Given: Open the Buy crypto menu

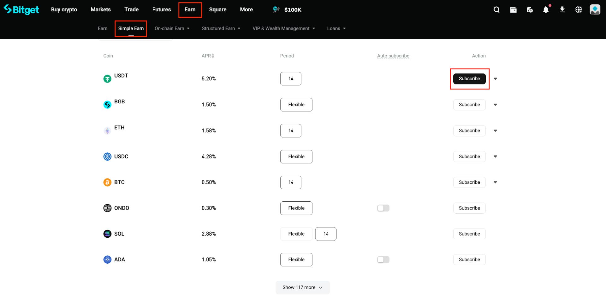Looking at the screenshot, I should pyautogui.click(x=64, y=9).
